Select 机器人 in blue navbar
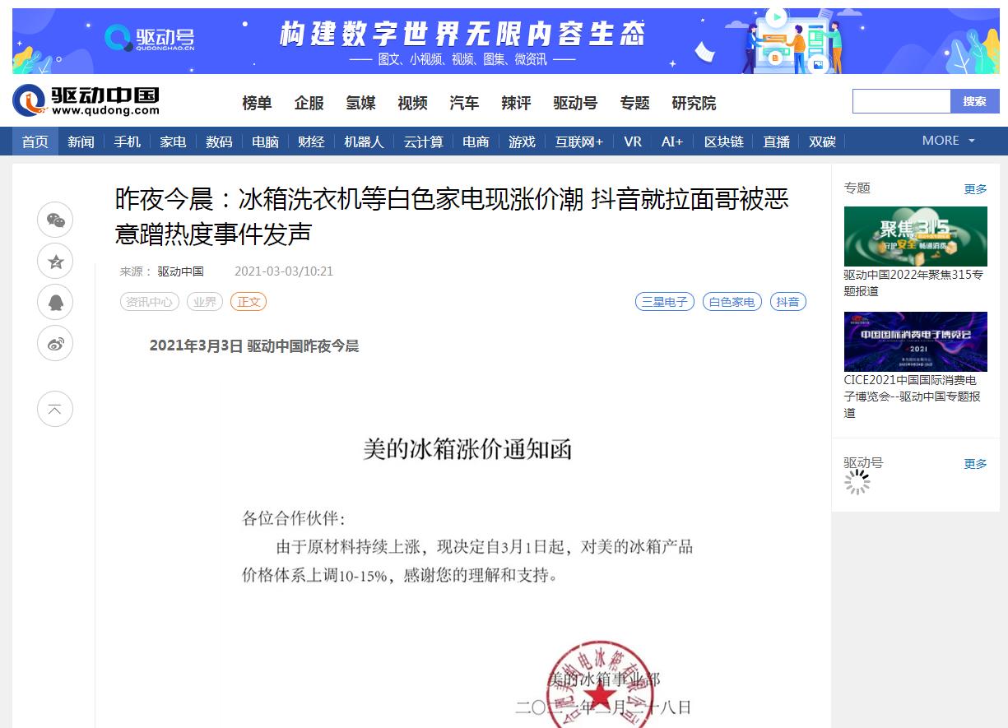This screenshot has width=1008, height=728. coord(364,141)
